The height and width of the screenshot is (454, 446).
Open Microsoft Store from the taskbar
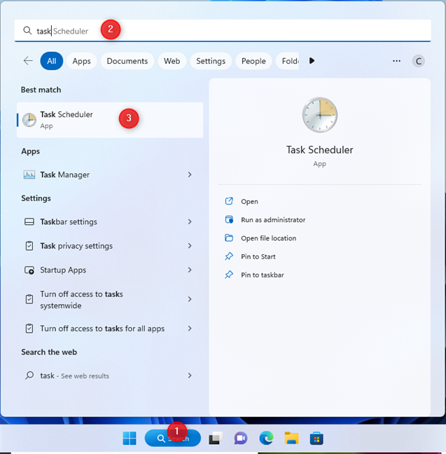tap(316, 438)
